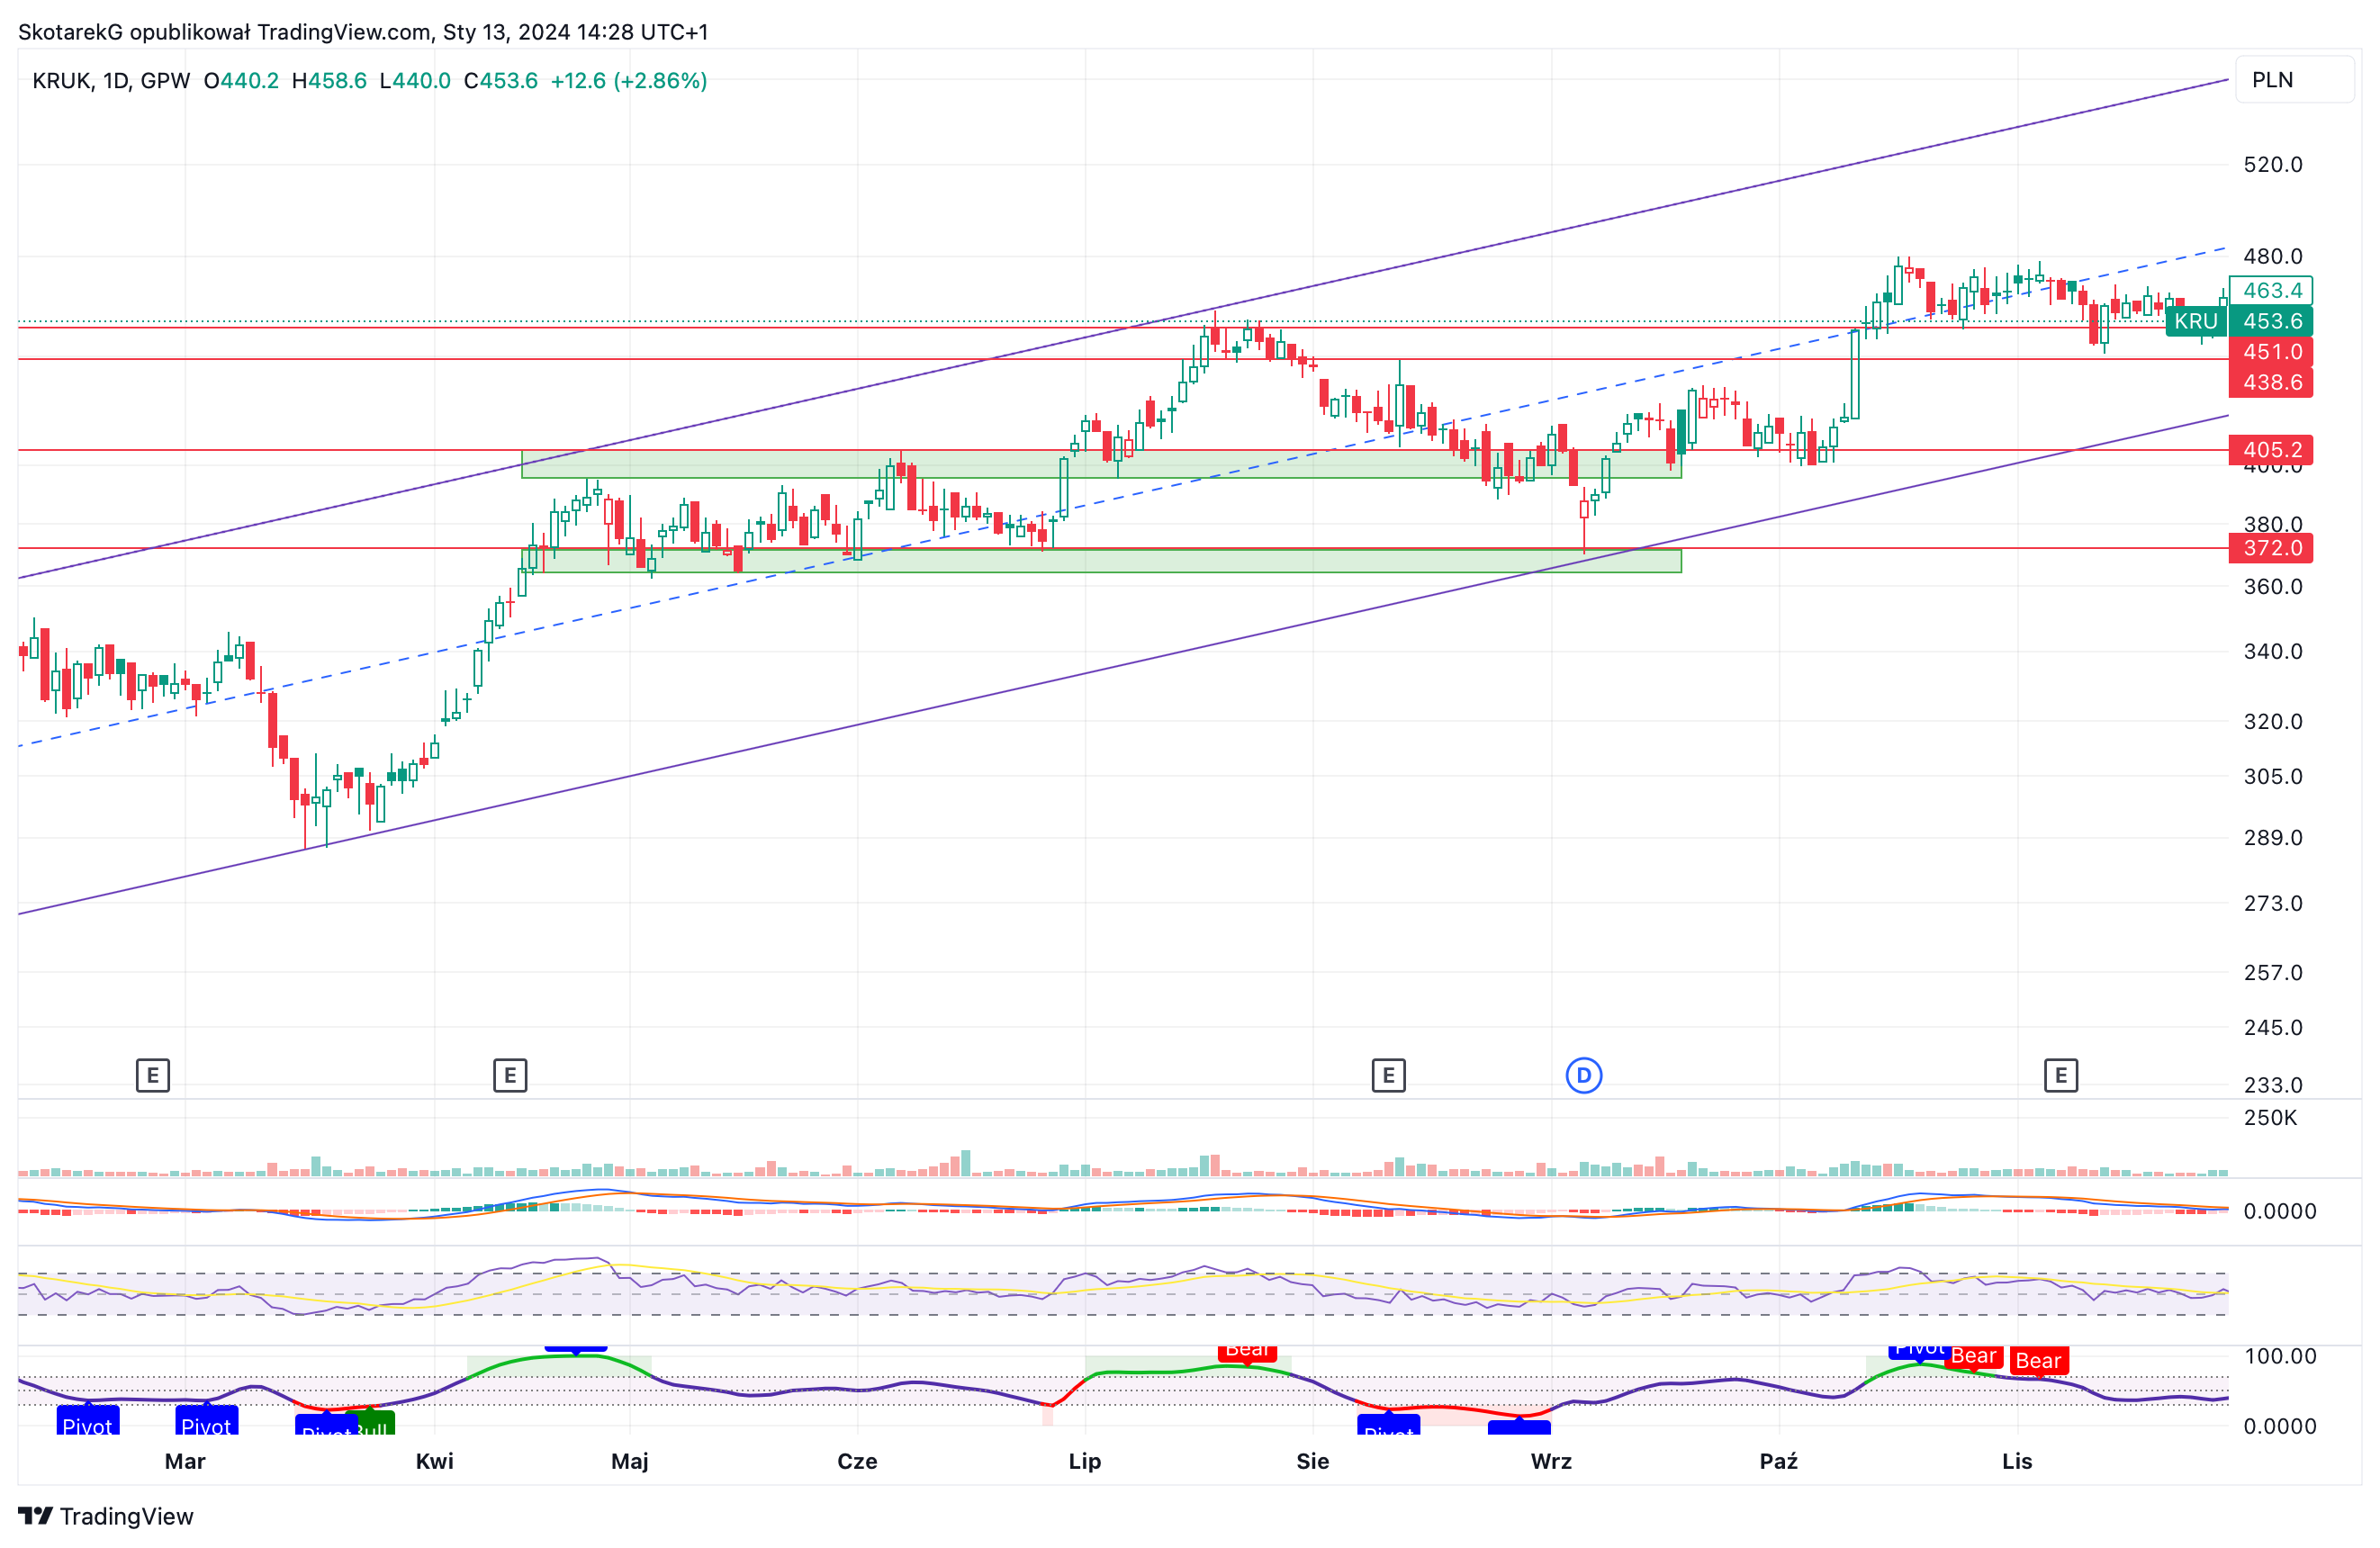This screenshot has width=2380, height=1548.
Task: Click the leftmost blue Pivot label
Action: (88, 1422)
